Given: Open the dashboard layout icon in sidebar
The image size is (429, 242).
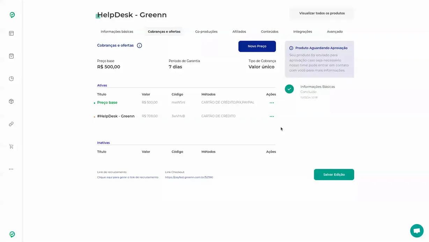Looking at the screenshot, I should 11,33.
